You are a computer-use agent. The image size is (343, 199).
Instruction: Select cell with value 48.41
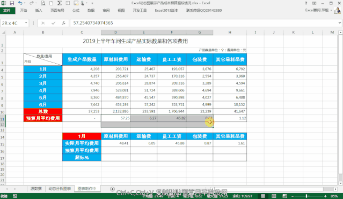(115, 143)
